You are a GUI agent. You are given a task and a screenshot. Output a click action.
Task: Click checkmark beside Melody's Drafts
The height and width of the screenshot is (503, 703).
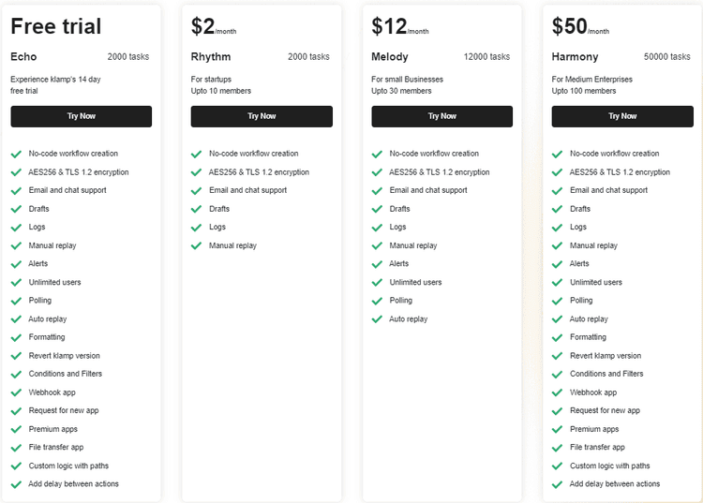click(x=377, y=209)
